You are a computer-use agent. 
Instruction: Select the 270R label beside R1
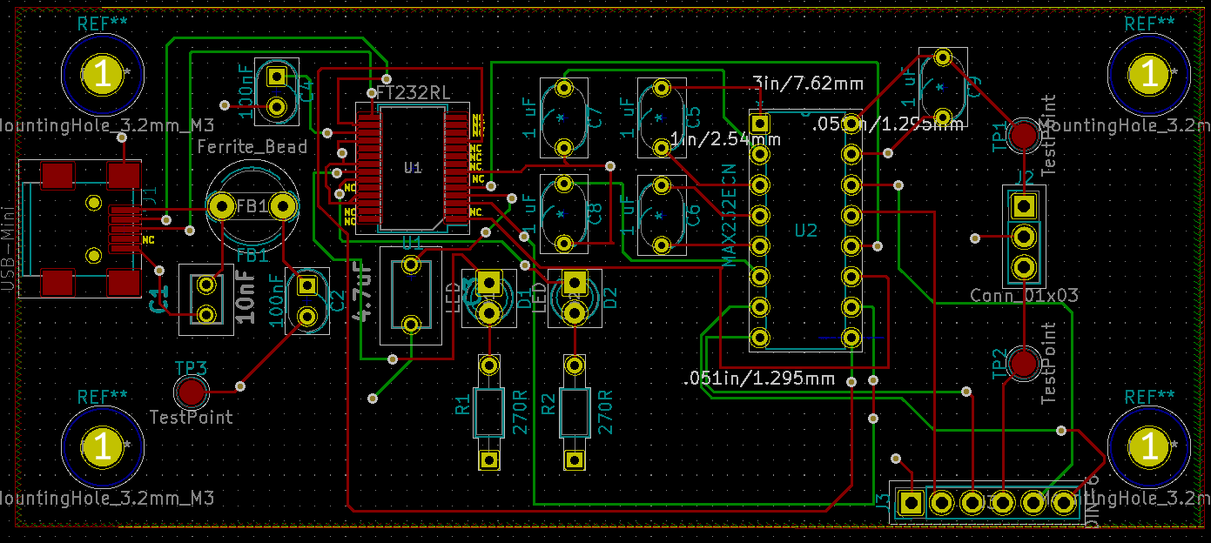coord(519,412)
